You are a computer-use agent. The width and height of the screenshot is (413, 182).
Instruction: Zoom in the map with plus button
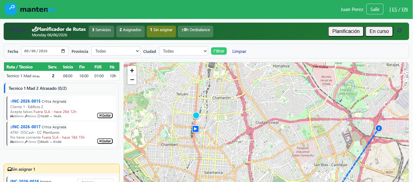click(x=132, y=70)
